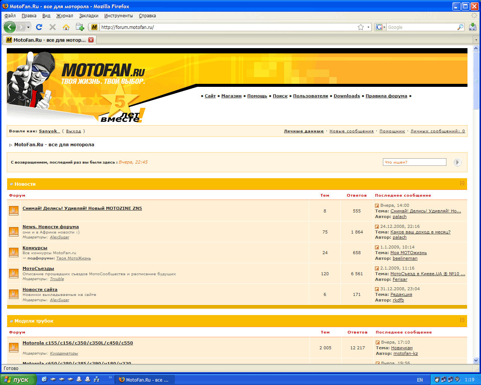Click forum icon beside МотоСъезды
Image resolution: width=481 pixels, height=385 pixels.
pos(14,273)
